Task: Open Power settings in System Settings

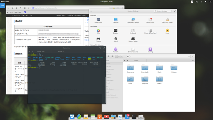Action: 167,31
